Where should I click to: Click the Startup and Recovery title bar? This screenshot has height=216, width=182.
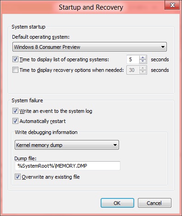point(91,7)
